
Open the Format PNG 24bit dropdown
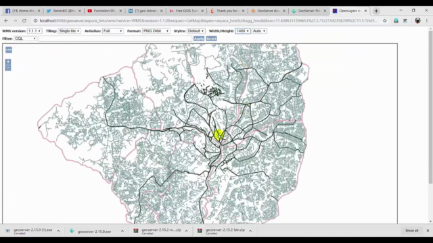pyautogui.click(x=156, y=31)
